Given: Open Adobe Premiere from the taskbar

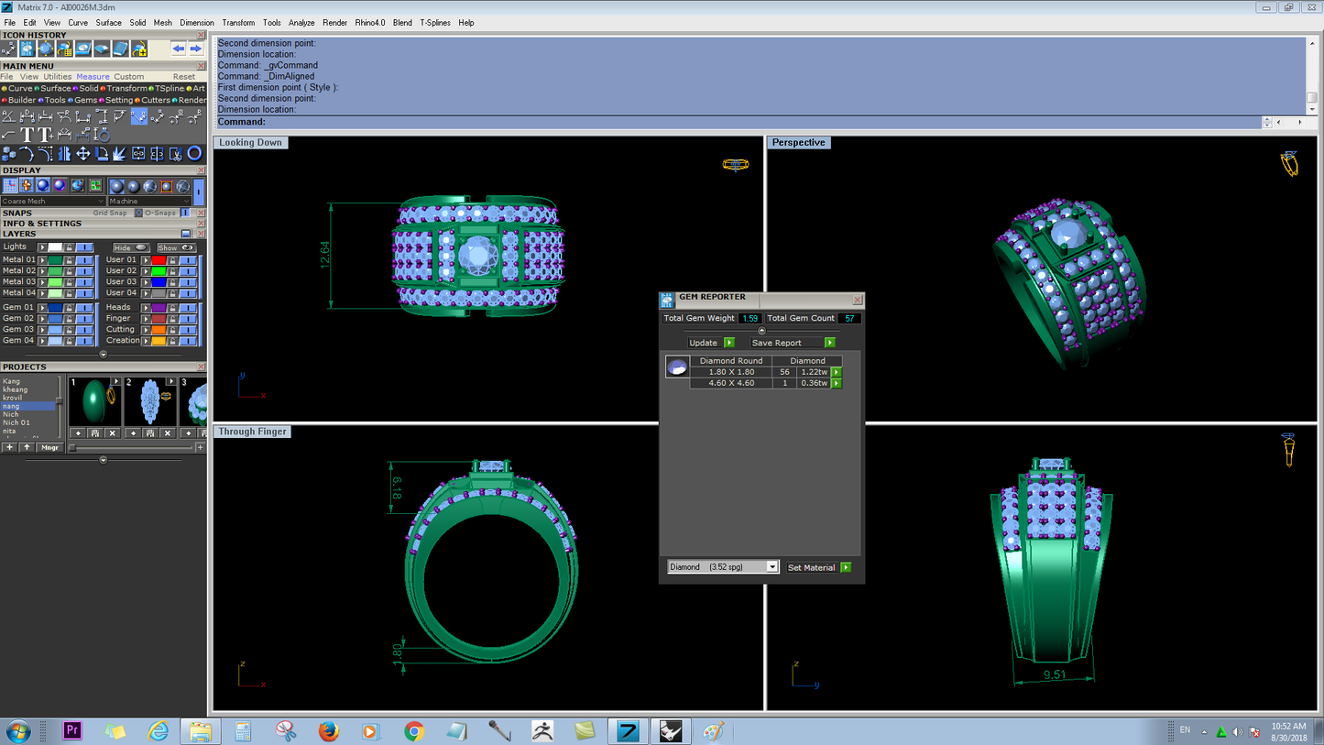Looking at the screenshot, I should (72, 730).
